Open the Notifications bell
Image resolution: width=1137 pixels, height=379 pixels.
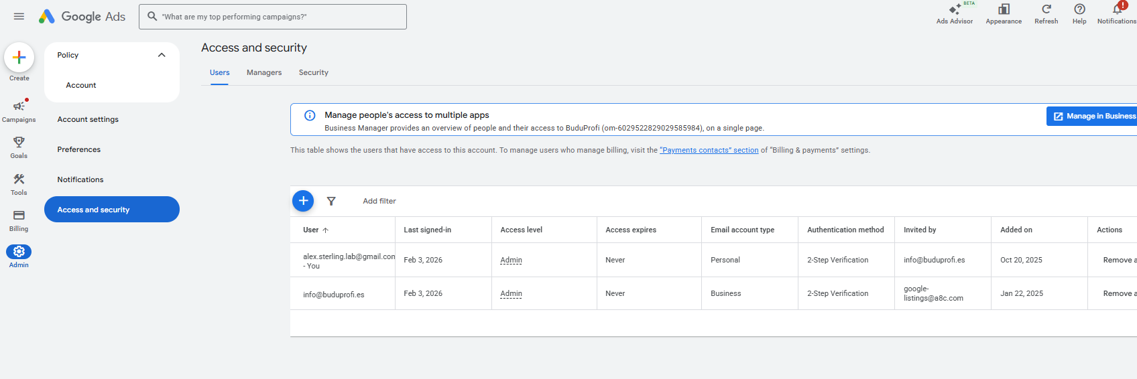[x=1117, y=9]
